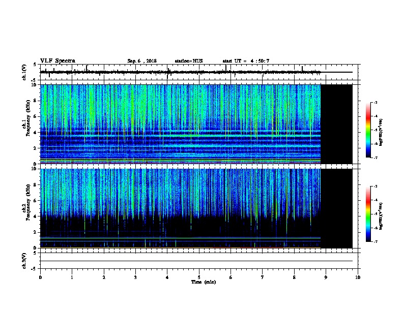The width and height of the screenshot is (403, 311).
Task: Click the "ch.3(V)" axis label
Action: tap(24, 261)
